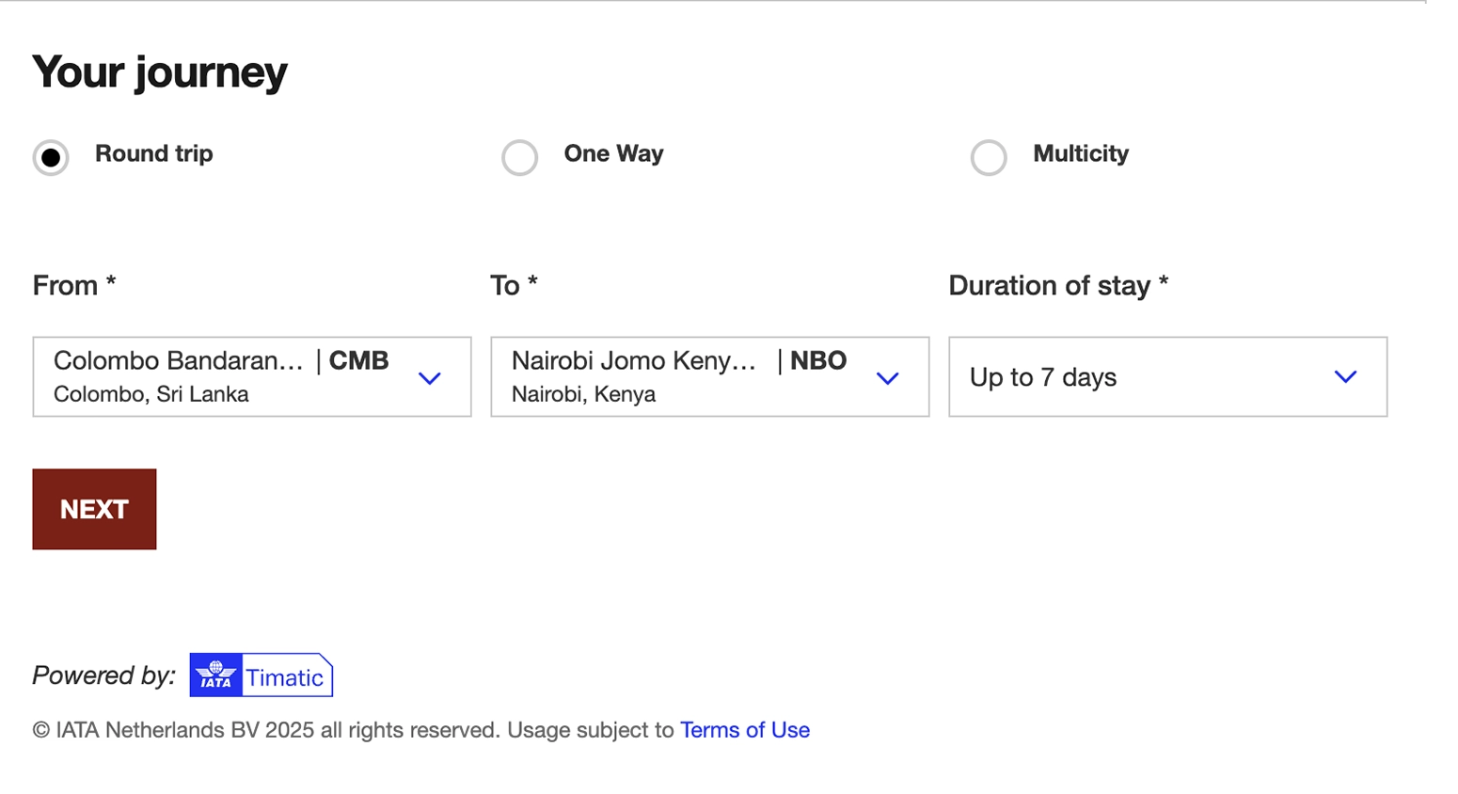The width and height of the screenshot is (1458, 794).
Task: Click the Colombo Bandaranaike airport name
Action: 179,361
